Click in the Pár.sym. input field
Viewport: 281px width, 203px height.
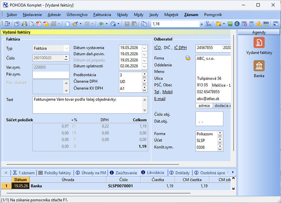click(x=51, y=74)
